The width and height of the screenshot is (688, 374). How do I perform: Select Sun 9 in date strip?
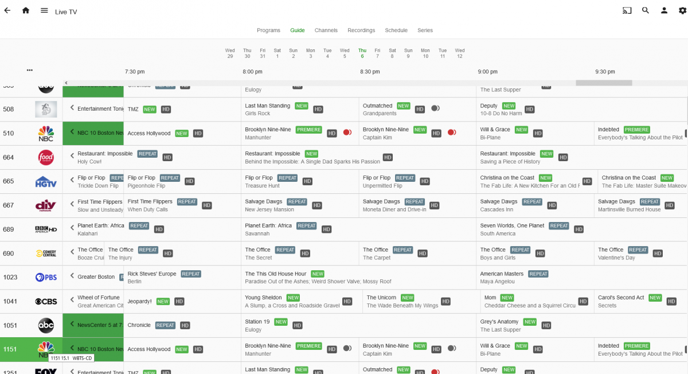coord(408,53)
